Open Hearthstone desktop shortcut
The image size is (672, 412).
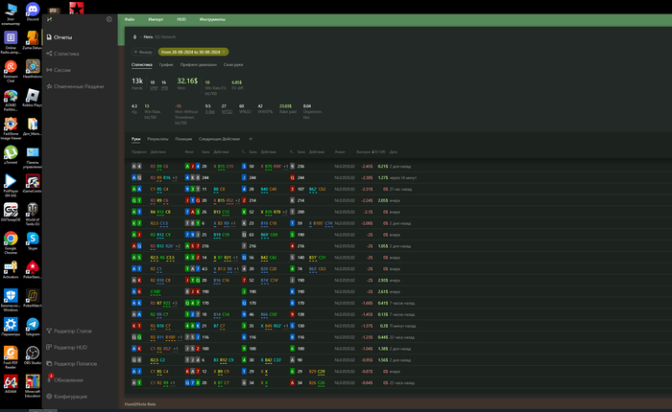tap(33, 69)
